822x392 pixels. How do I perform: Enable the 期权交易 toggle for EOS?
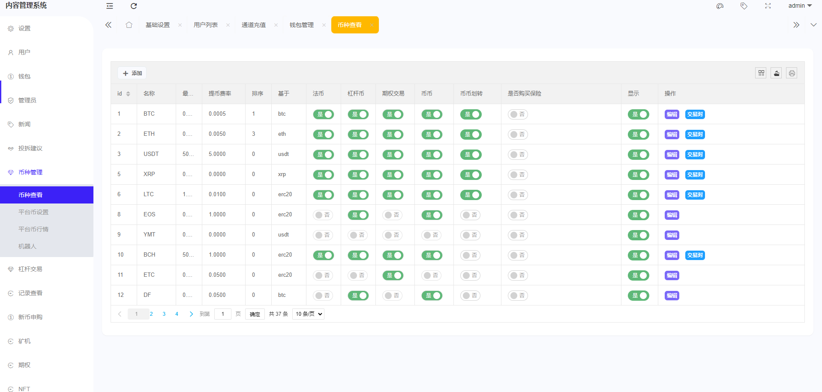(392, 215)
